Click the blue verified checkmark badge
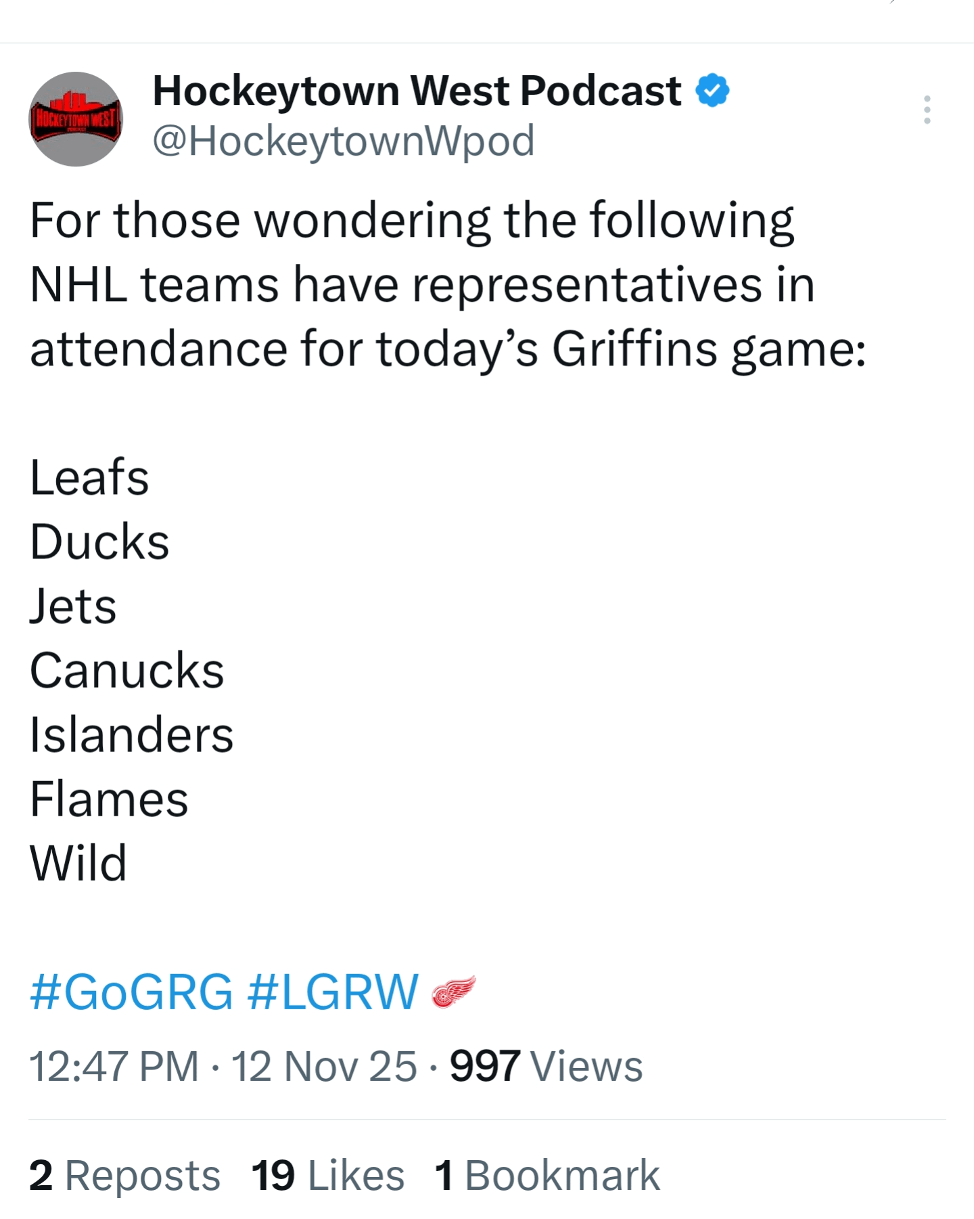974x1219 pixels. click(x=712, y=91)
